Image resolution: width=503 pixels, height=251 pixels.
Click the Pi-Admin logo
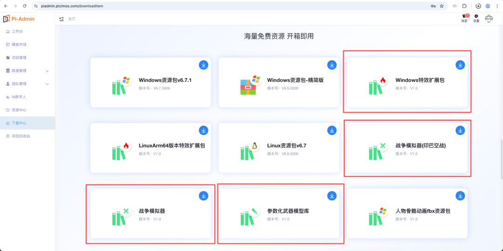(19, 19)
